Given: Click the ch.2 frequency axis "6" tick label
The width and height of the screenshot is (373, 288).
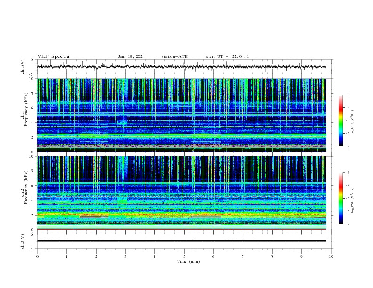Looking at the screenshot, I should (x=33, y=185).
